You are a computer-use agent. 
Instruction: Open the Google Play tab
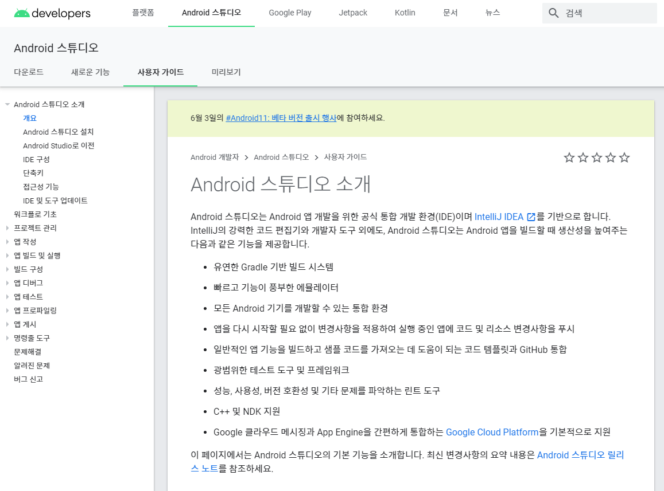[290, 13]
